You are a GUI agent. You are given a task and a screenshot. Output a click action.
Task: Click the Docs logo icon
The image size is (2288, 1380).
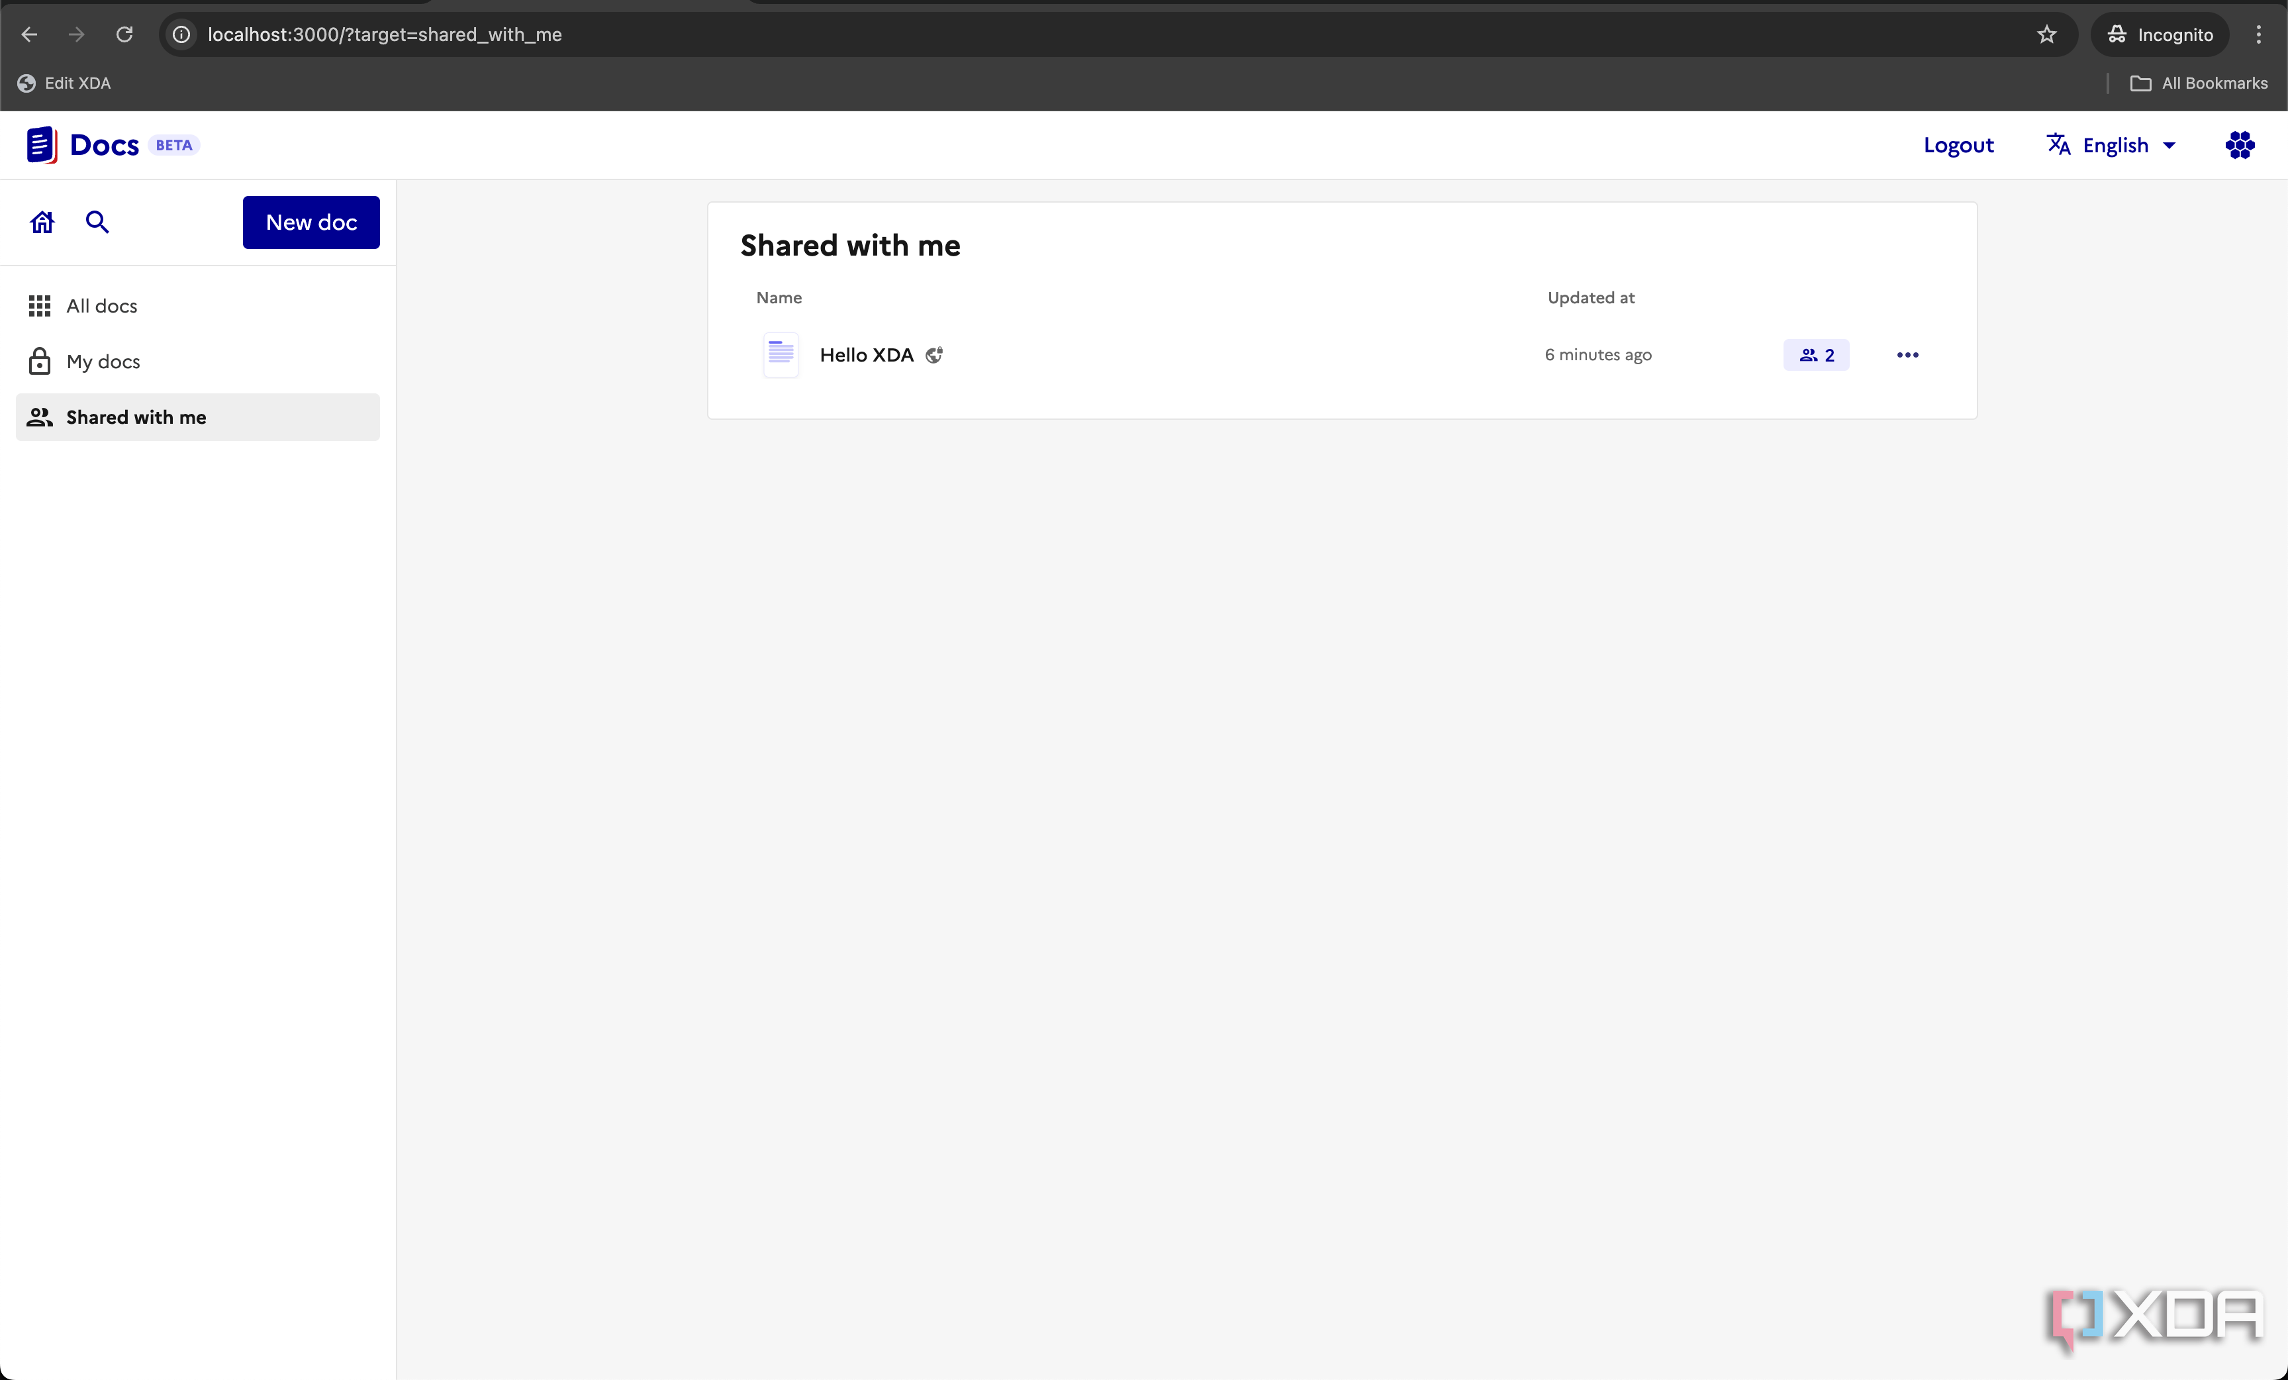[x=42, y=145]
